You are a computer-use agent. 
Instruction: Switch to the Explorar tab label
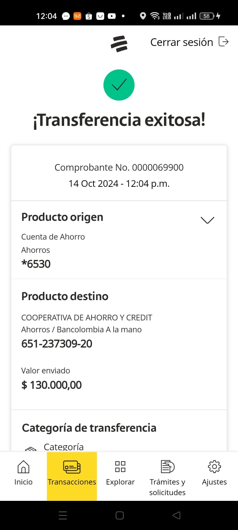(x=120, y=482)
